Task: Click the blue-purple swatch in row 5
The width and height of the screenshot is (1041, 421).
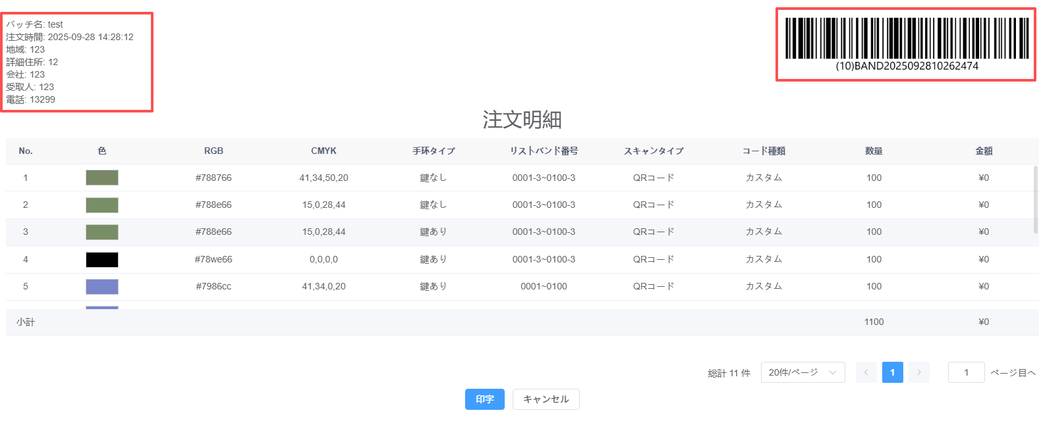Action: [x=102, y=286]
